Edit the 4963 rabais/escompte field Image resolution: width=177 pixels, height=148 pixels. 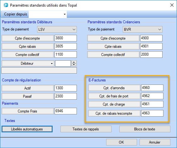[x=152, y=113]
